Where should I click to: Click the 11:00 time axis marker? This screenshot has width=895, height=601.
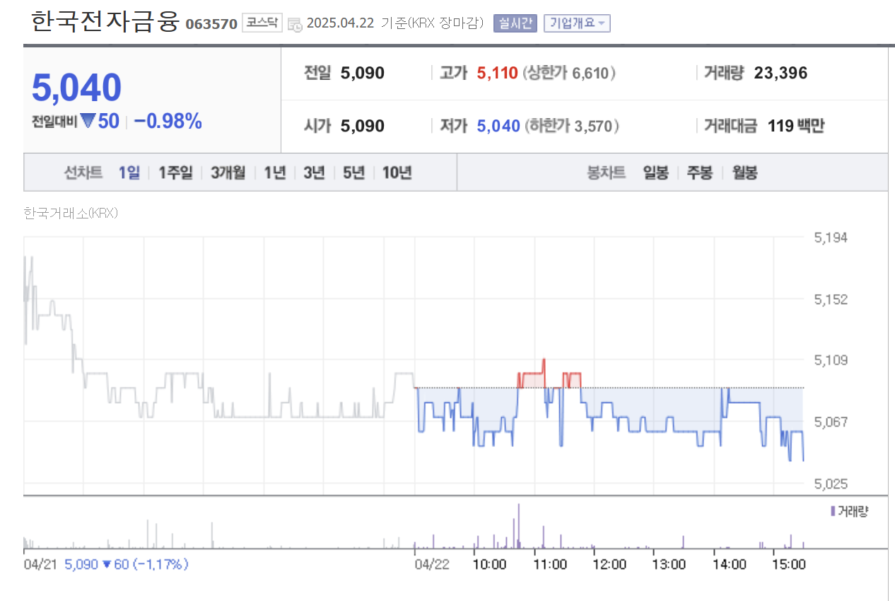tap(550, 564)
